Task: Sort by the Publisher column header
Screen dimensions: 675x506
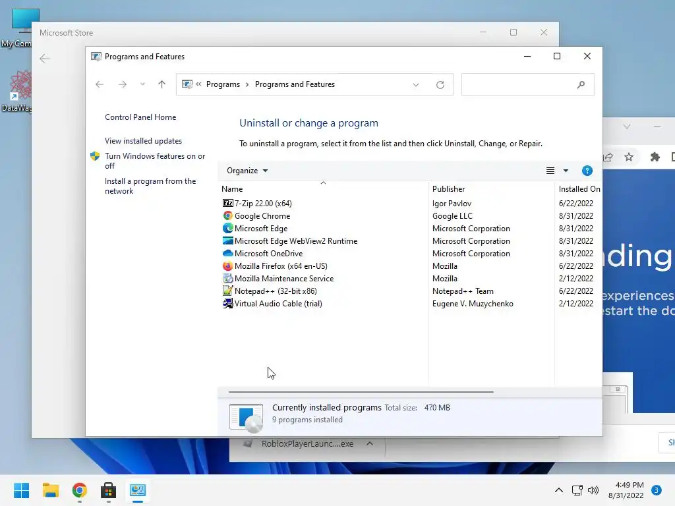Action: pos(491,188)
